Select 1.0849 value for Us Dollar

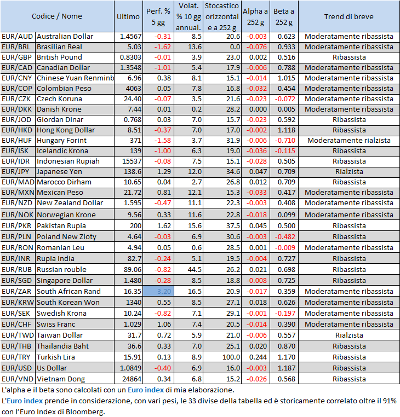(128, 368)
